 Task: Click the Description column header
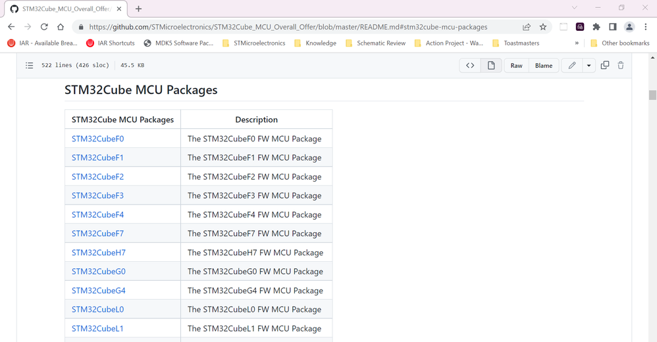(257, 120)
